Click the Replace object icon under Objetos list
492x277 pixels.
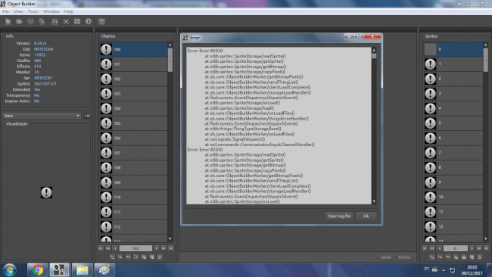pos(112,257)
